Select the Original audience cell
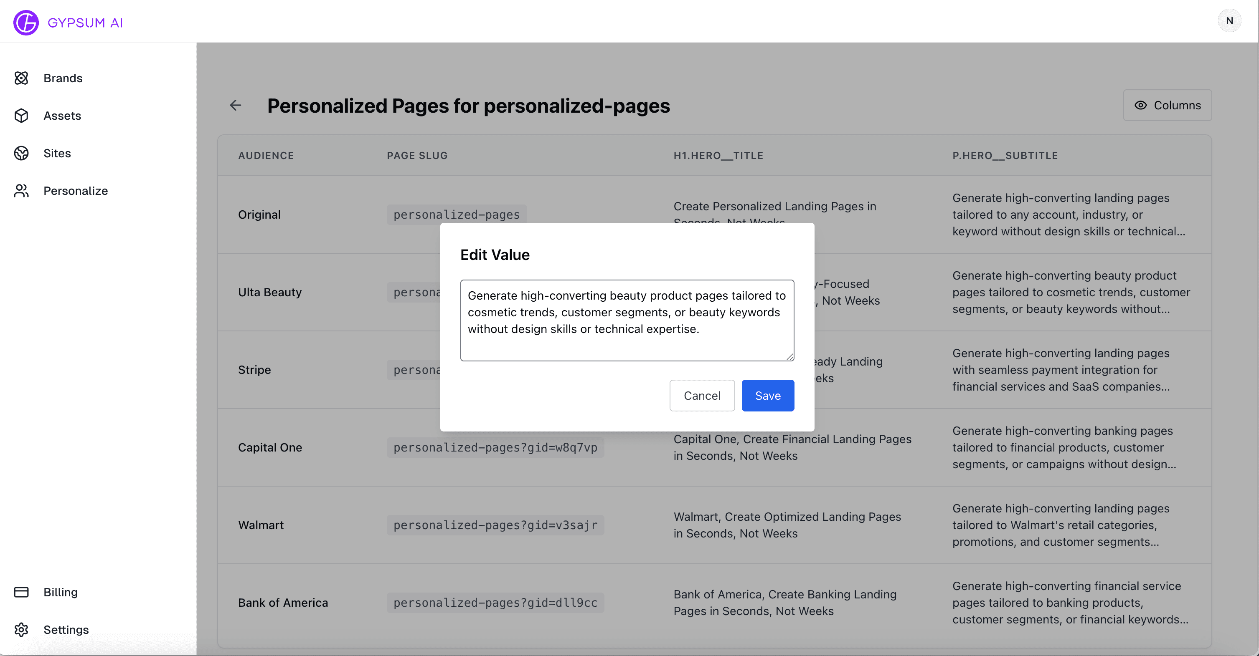 point(259,215)
